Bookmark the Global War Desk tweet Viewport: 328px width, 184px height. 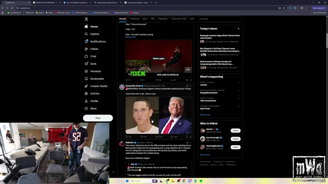pos(187,137)
